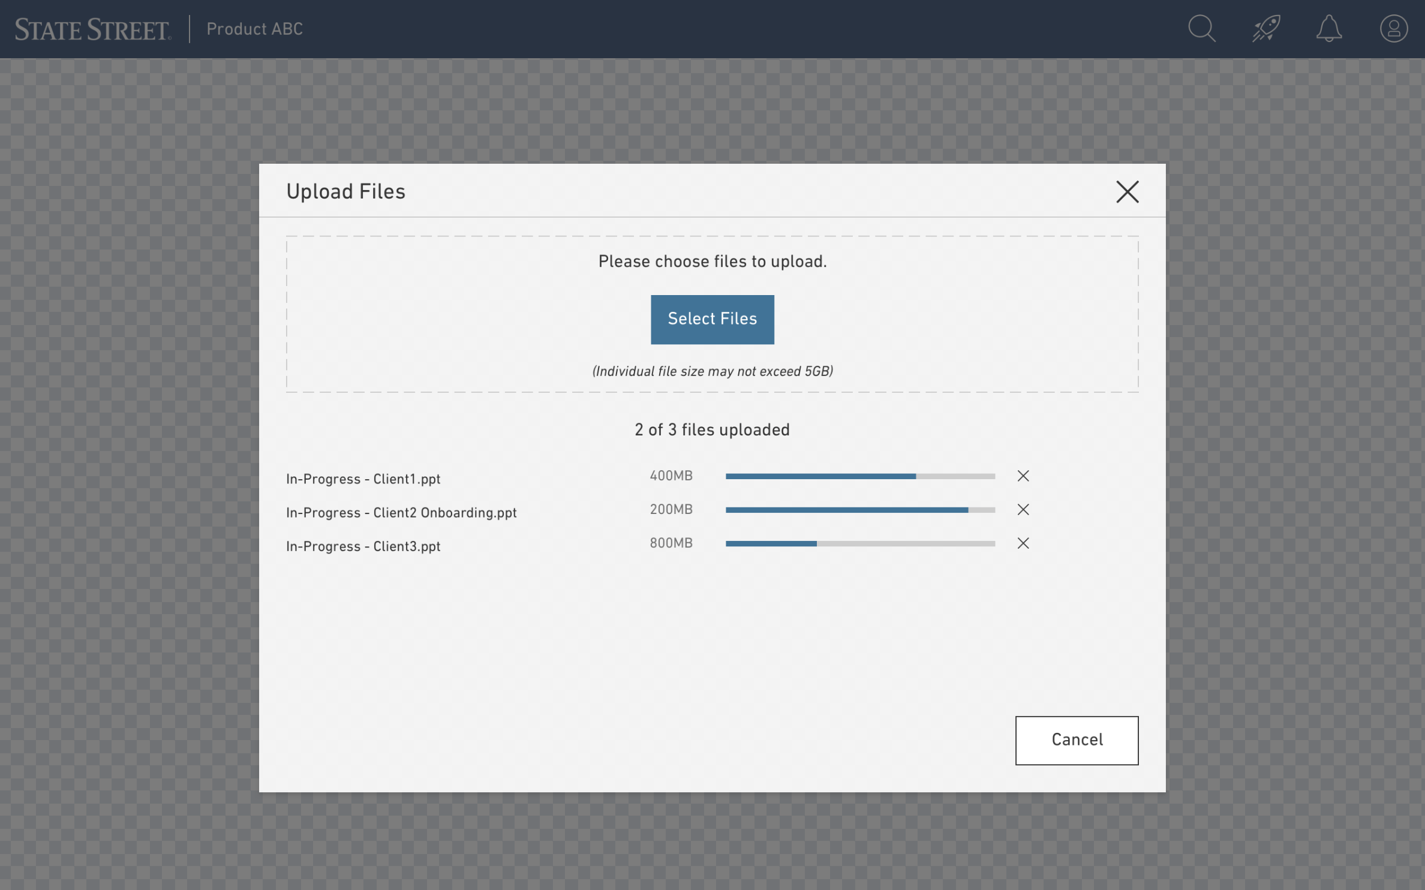This screenshot has height=890, width=1425.
Task: Remove Client1.ppt from the upload list
Action: 1023,476
